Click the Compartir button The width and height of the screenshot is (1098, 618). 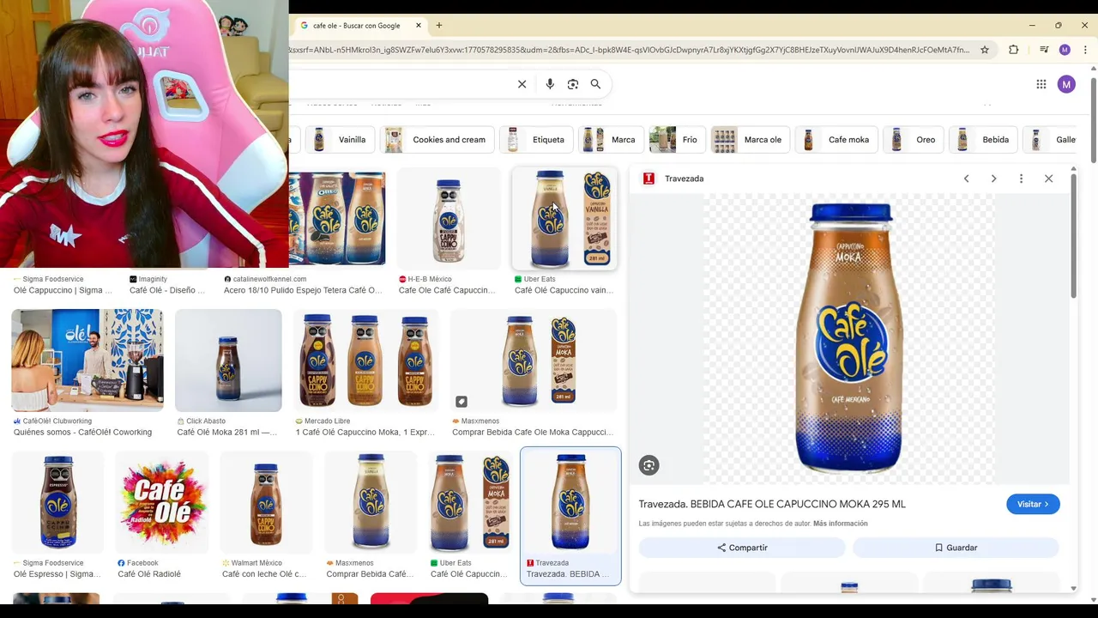pyautogui.click(x=742, y=548)
